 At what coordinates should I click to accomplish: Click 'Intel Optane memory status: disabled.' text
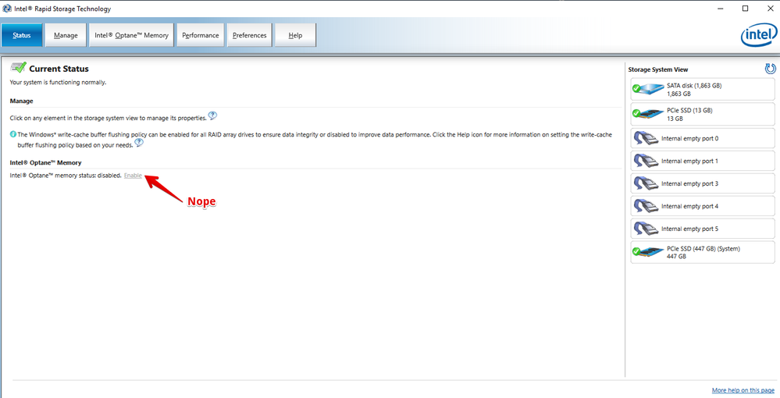tap(66, 176)
